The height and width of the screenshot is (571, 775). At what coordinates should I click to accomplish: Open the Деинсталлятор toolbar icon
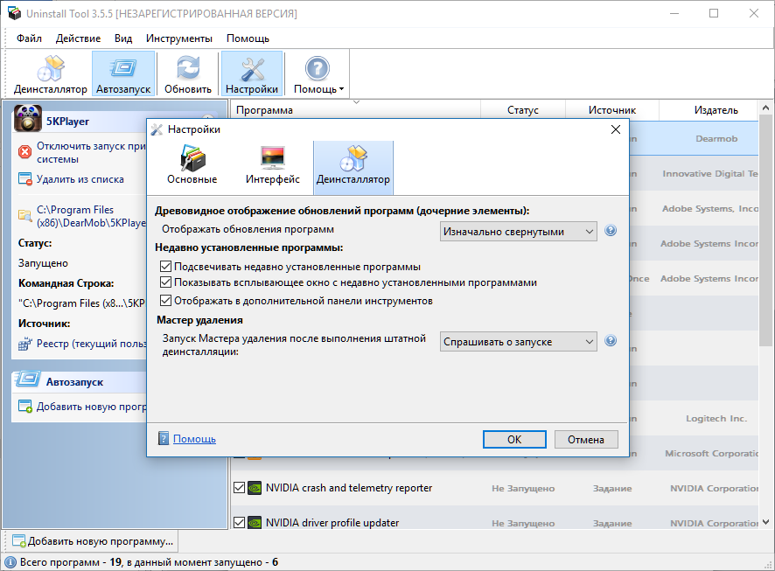pos(51,74)
